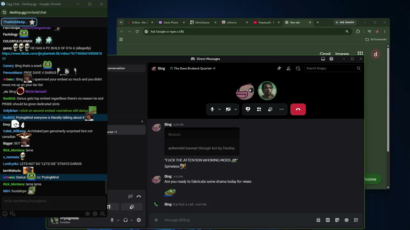The height and width of the screenshot is (230, 410).
Task: Send a gift in the message bar
Action: (x=318, y=220)
